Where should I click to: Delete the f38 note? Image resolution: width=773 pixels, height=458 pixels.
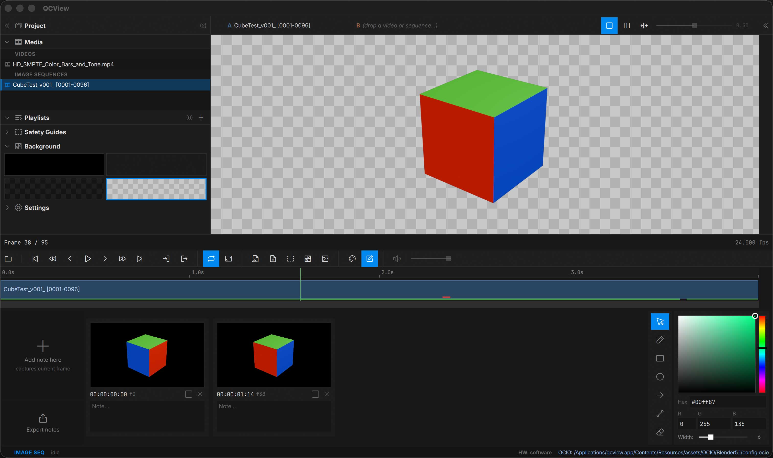(327, 394)
